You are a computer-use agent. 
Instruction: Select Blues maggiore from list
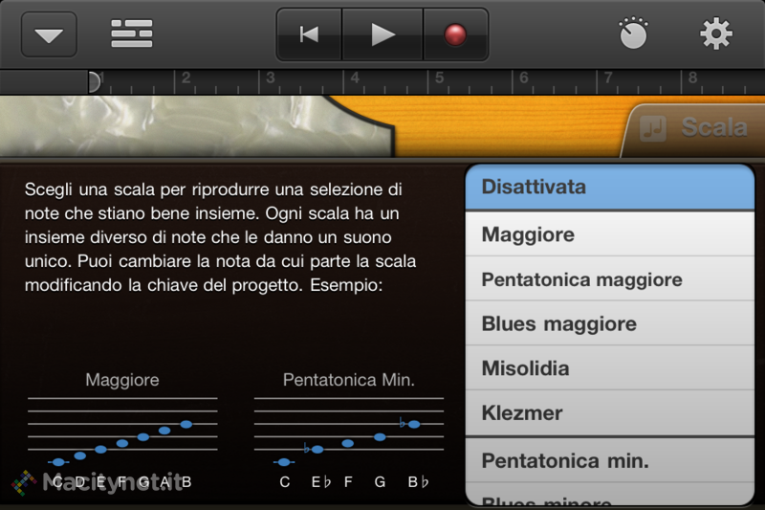[610, 323]
